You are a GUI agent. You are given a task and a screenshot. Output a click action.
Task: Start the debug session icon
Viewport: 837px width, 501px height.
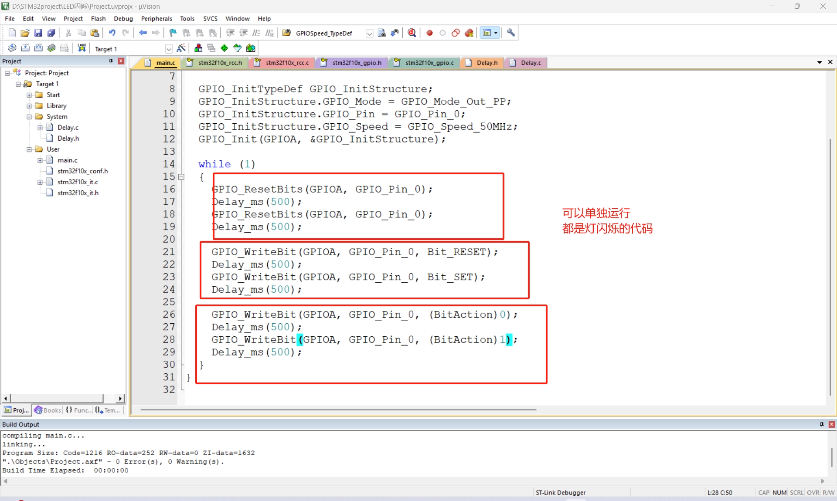(412, 33)
